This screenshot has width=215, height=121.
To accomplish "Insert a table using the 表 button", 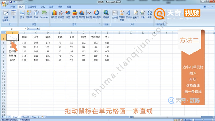I will (14, 14).
